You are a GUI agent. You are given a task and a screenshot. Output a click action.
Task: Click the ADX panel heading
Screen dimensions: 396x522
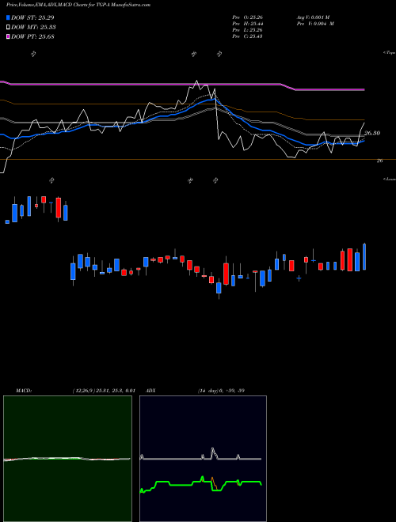click(150, 391)
